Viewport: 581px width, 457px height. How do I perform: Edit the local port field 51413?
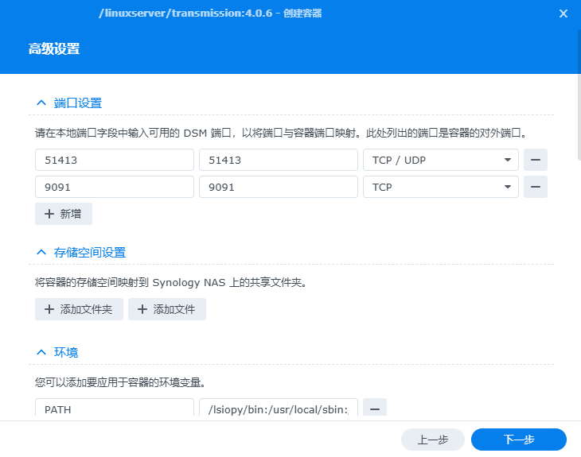[x=115, y=160]
